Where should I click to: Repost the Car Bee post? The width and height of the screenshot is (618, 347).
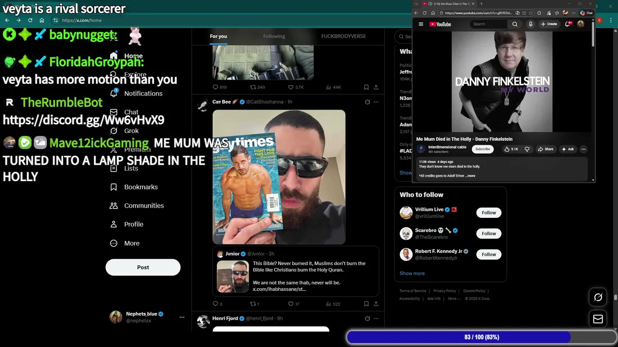(254, 304)
